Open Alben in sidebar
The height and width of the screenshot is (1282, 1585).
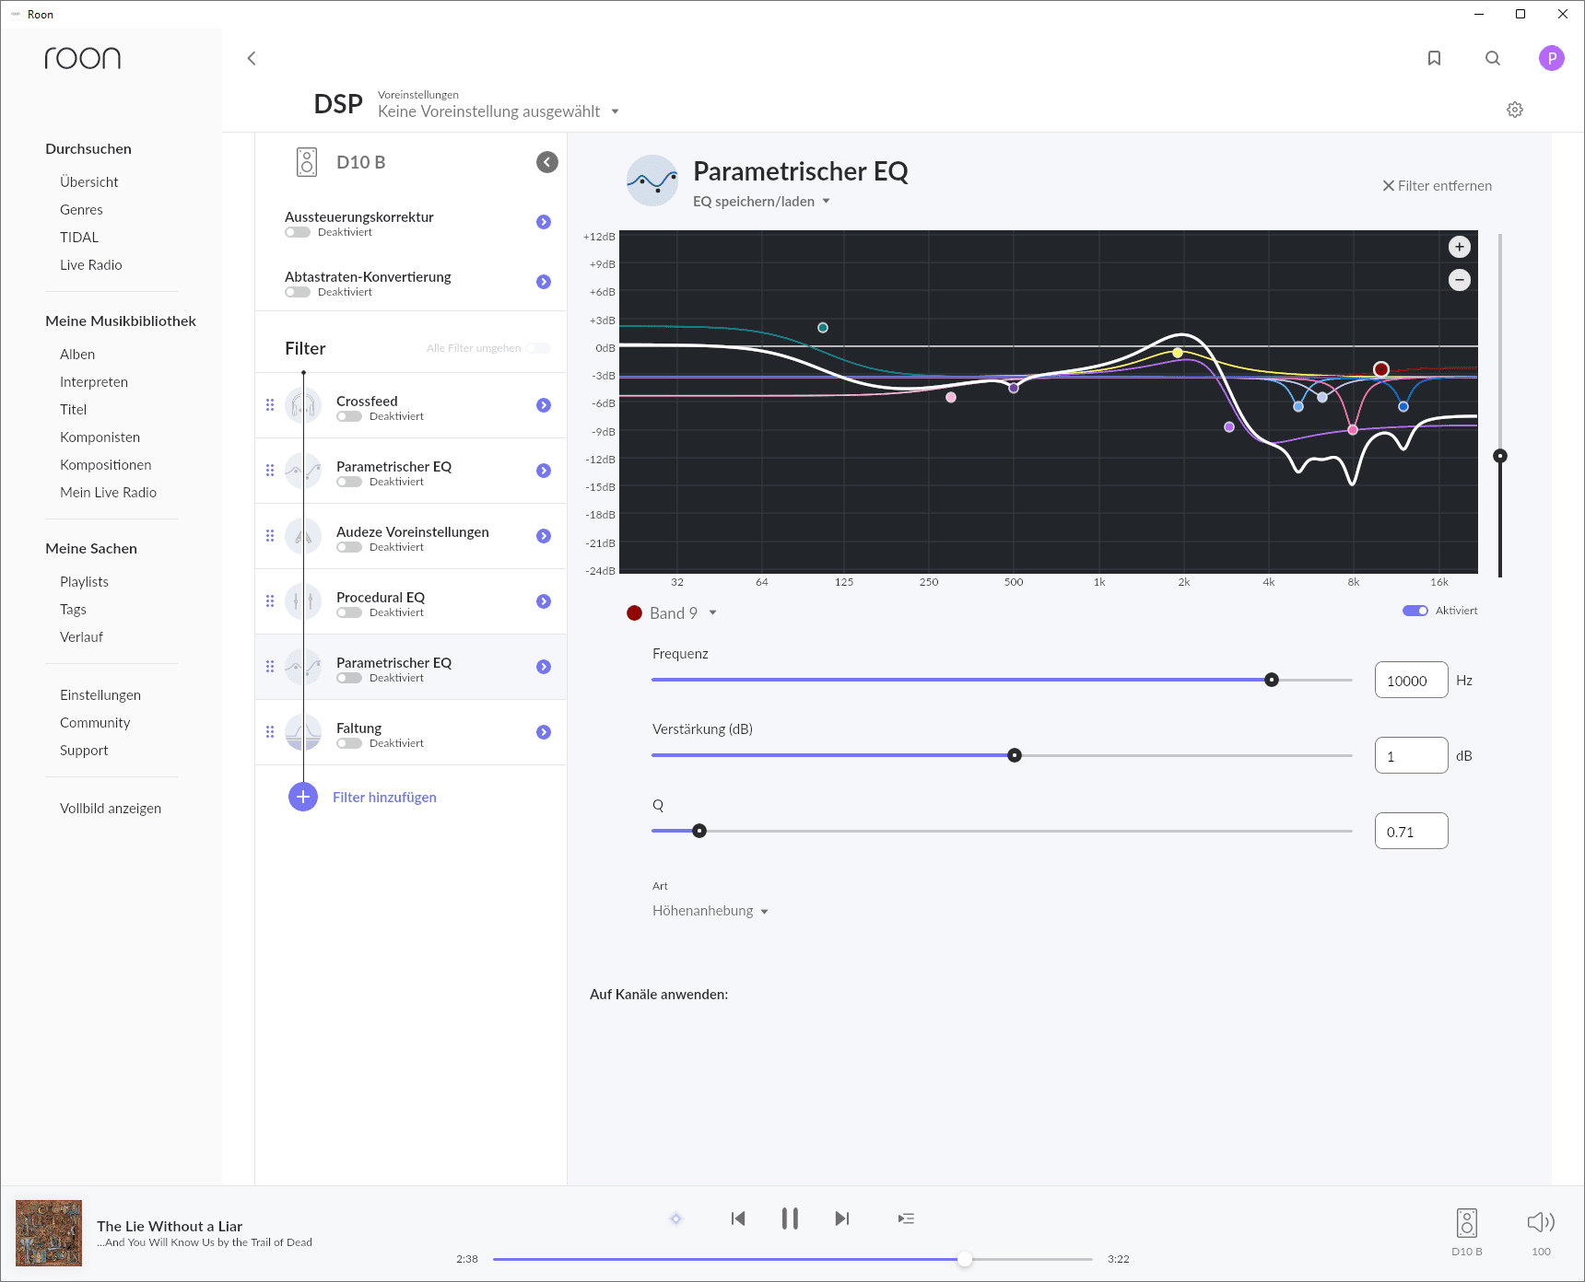77,355
